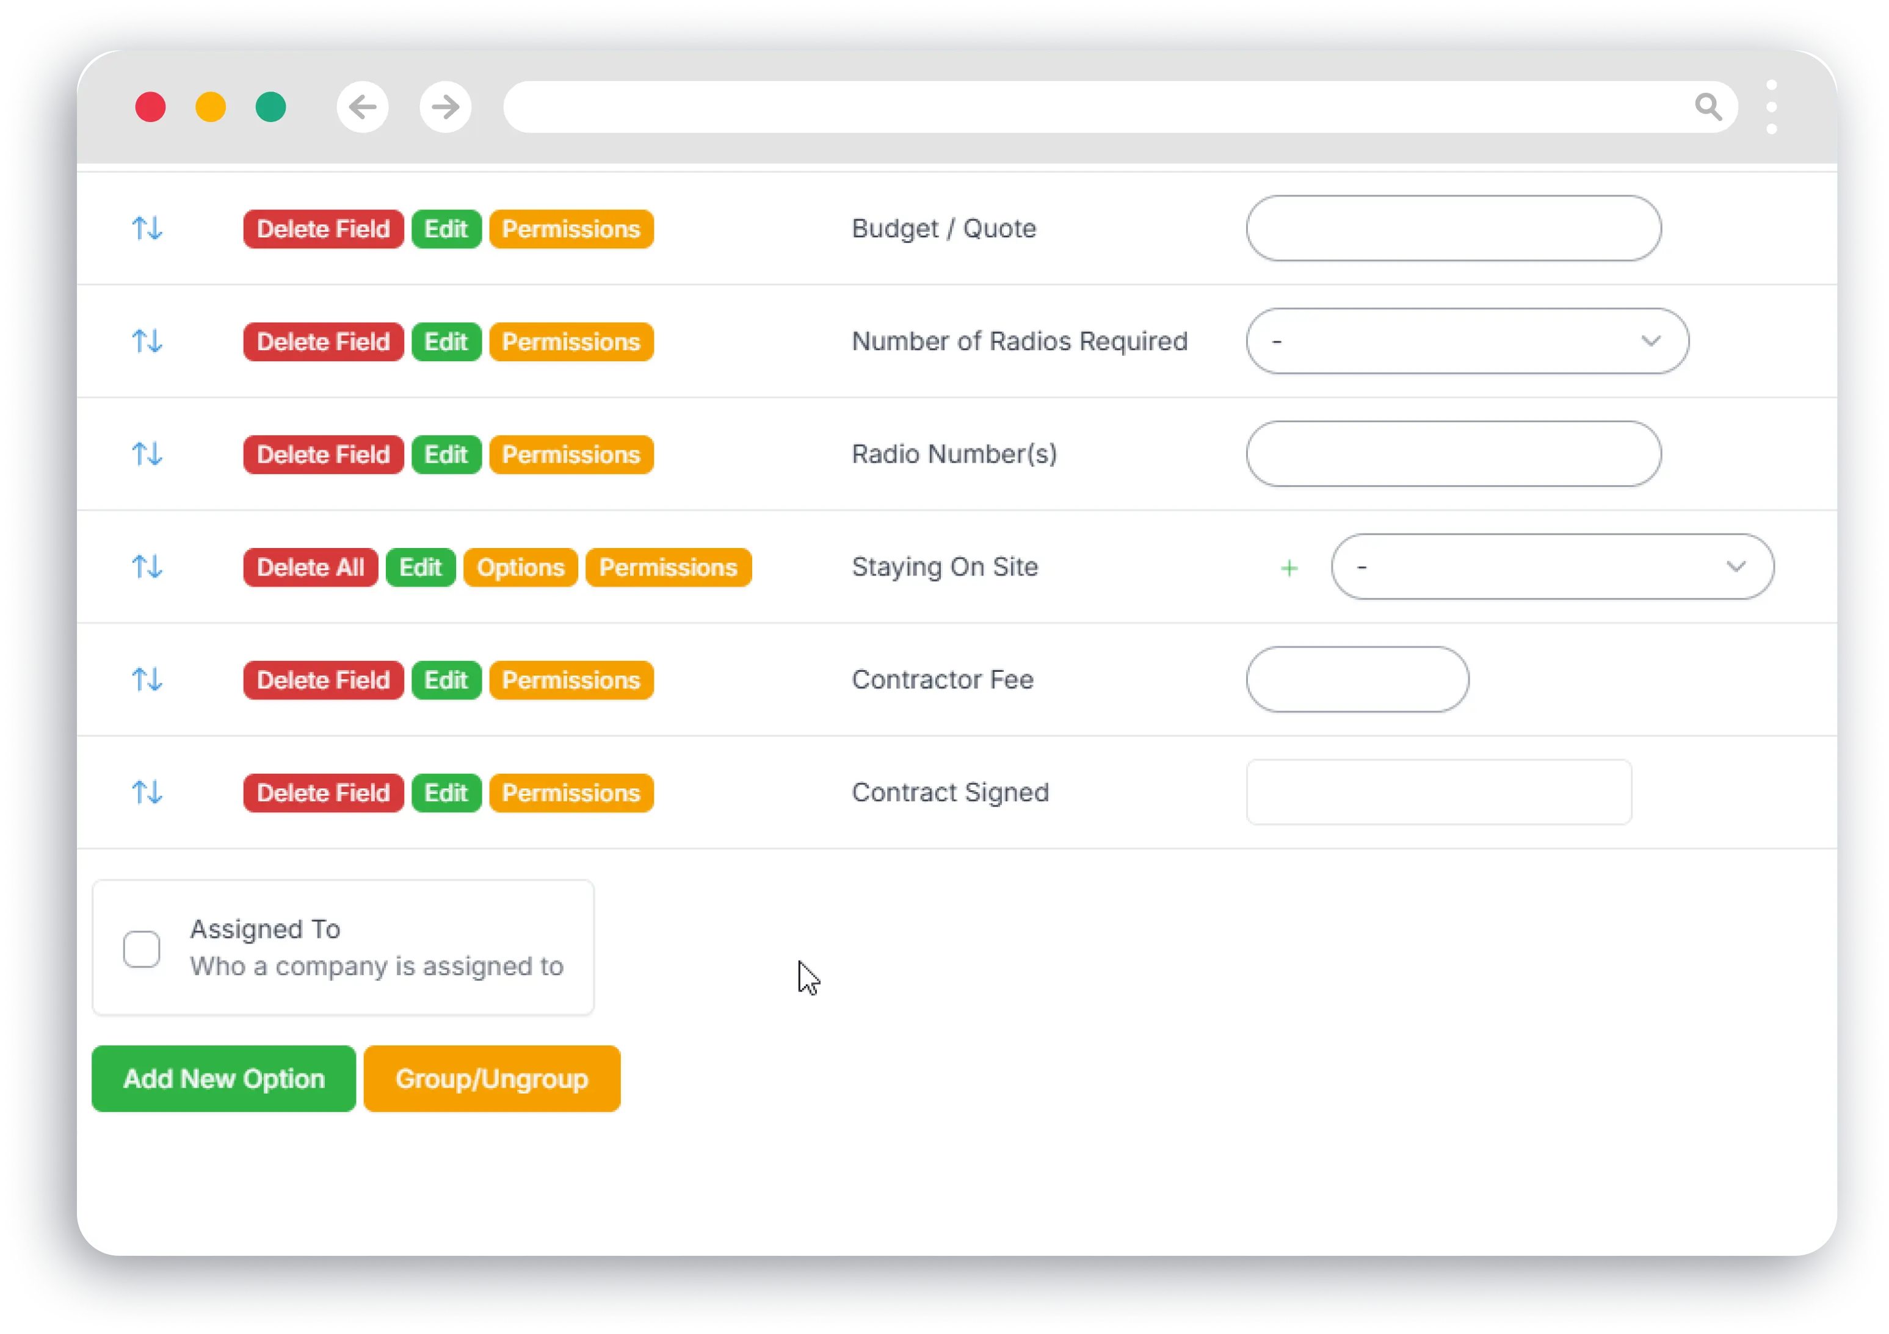Viewport: 1889px width, 1334px height.
Task: Open Permissions for Budget / Quote
Action: pos(571,229)
